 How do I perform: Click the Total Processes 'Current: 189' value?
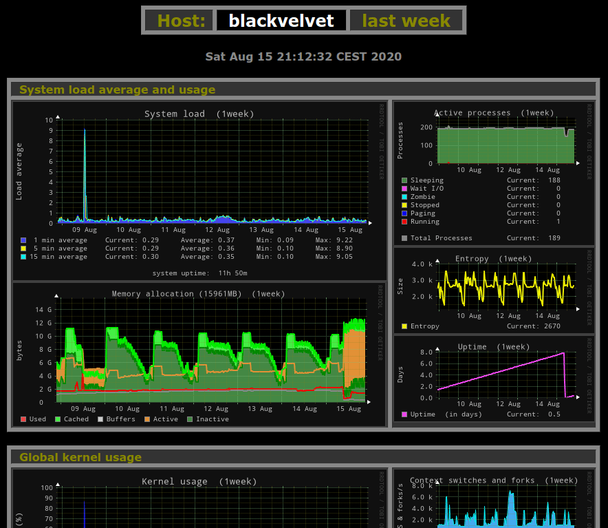click(534, 238)
